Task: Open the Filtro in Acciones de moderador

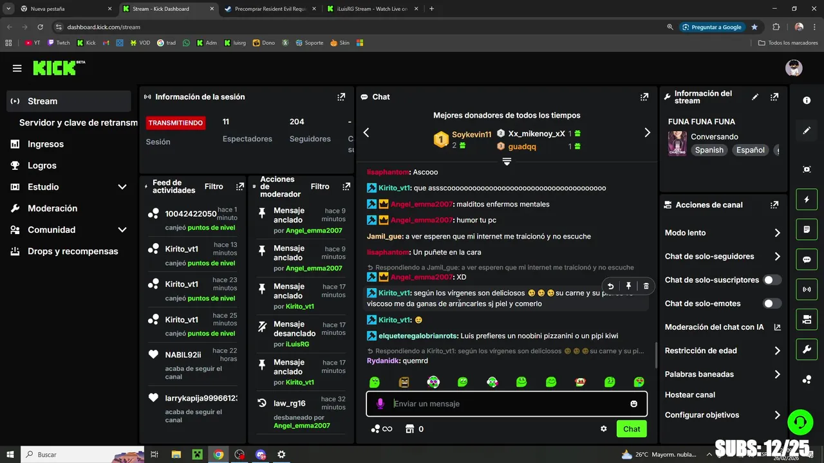Action: (320, 186)
